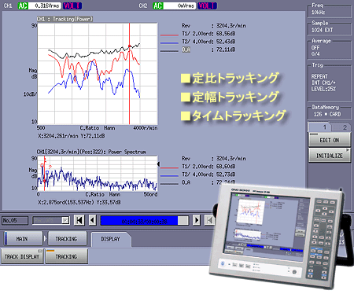Jump to first record playback button

79,220
